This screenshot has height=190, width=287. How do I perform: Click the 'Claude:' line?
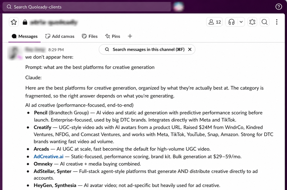click(x=34, y=78)
